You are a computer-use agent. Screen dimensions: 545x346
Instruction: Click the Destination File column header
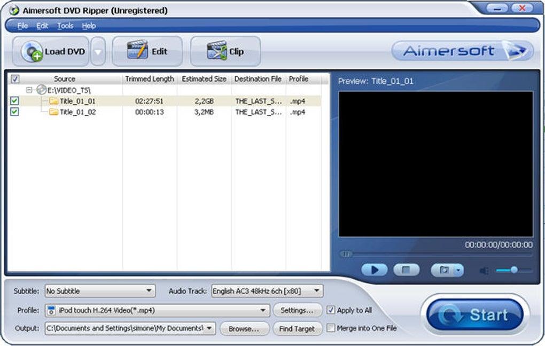click(x=258, y=79)
